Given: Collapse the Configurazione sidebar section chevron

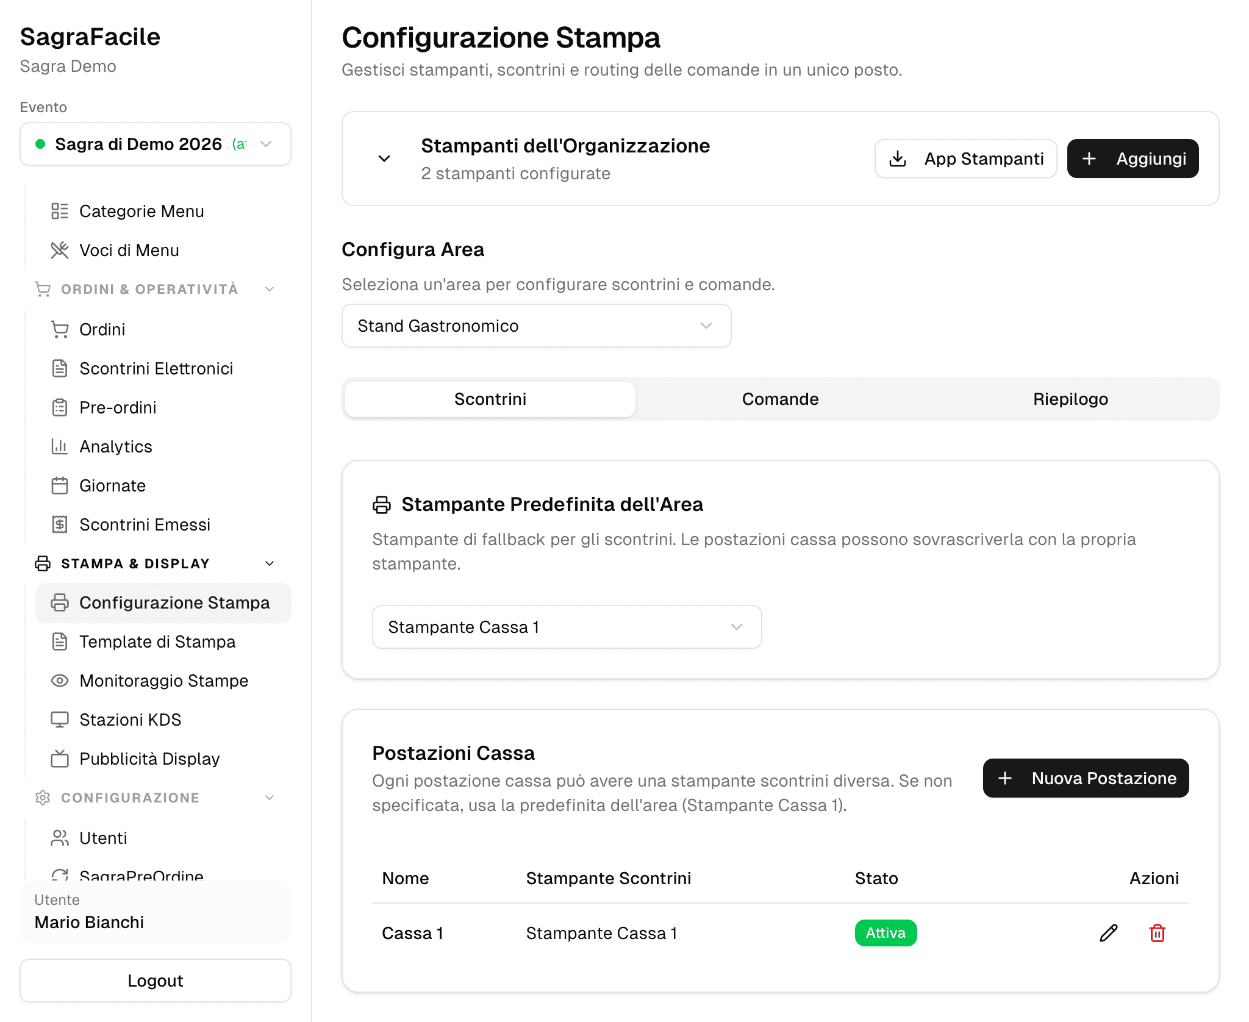Looking at the screenshot, I should 270,798.
